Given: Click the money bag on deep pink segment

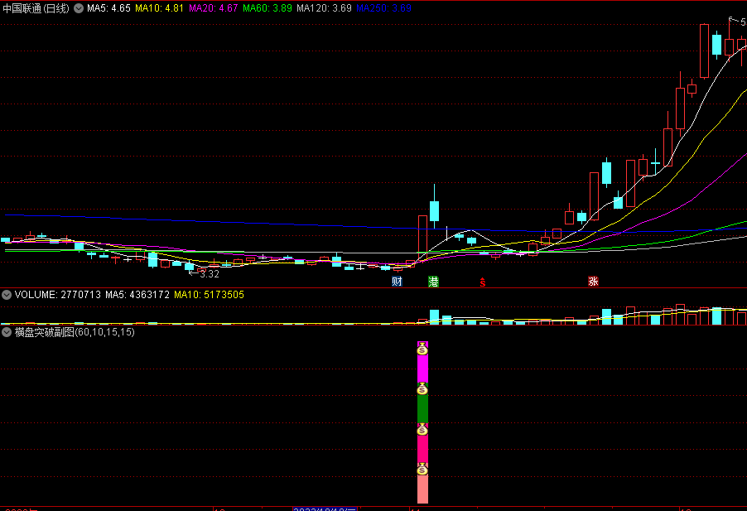Looking at the screenshot, I should (x=422, y=430).
